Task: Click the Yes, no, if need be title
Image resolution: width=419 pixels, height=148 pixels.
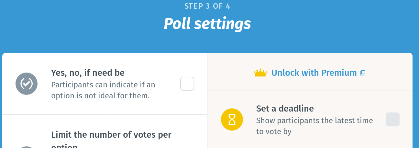Action: [88, 73]
